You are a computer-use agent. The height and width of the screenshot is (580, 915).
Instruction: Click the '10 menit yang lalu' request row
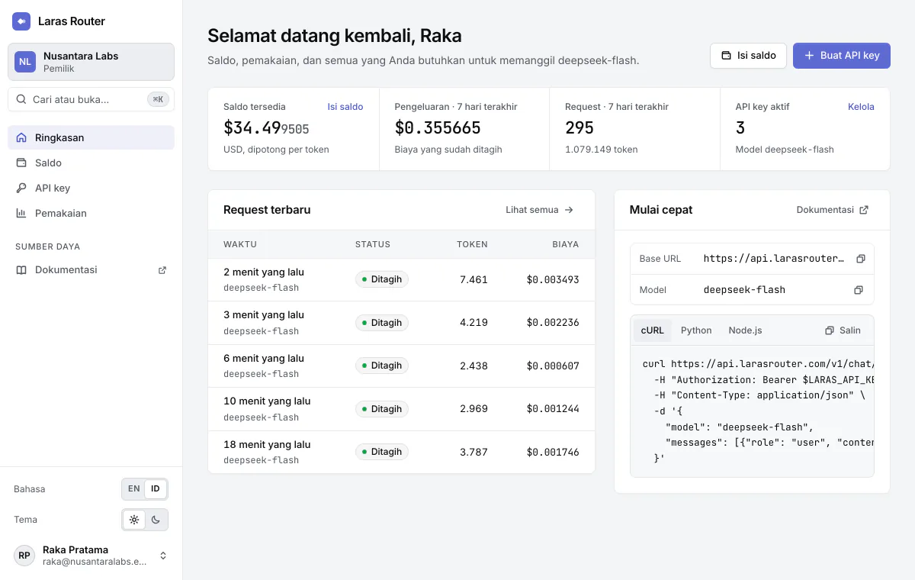401,409
